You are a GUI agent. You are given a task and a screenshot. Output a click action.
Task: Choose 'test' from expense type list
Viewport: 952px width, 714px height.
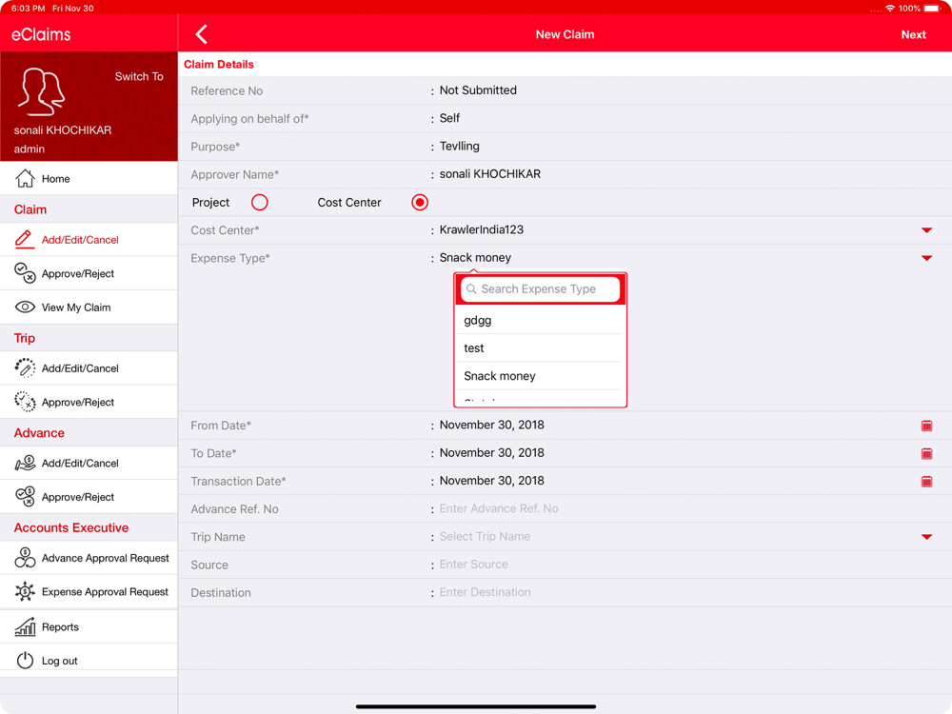pyautogui.click(x=541, y=347)
